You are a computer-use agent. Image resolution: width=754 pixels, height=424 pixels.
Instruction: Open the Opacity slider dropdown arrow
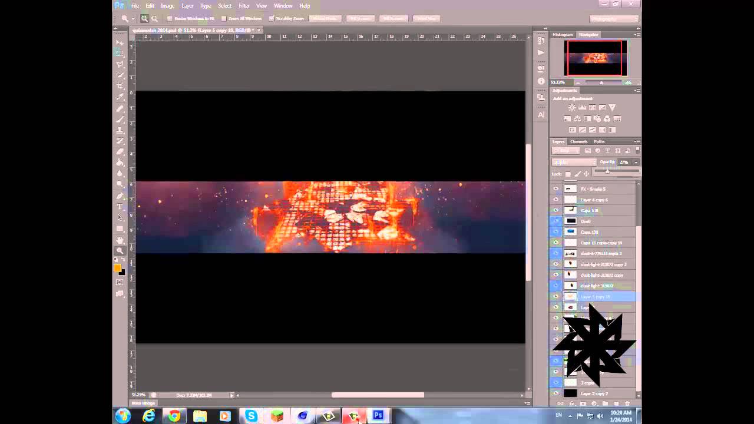pos(636,163)
